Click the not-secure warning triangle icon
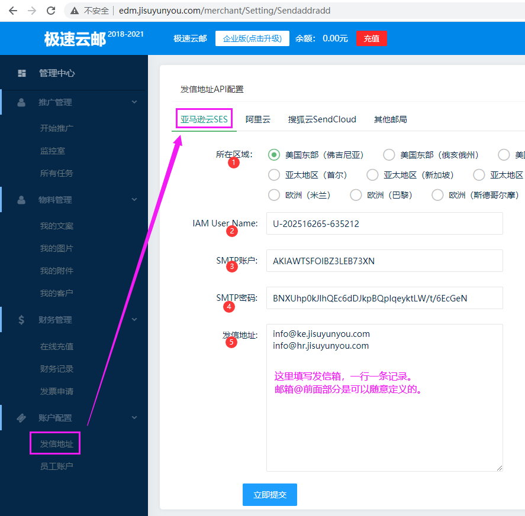The image size is (525, 516). [75, 11]
